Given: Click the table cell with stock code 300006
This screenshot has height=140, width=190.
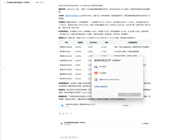Looking at the screenshot, I should tap(66, 47).
